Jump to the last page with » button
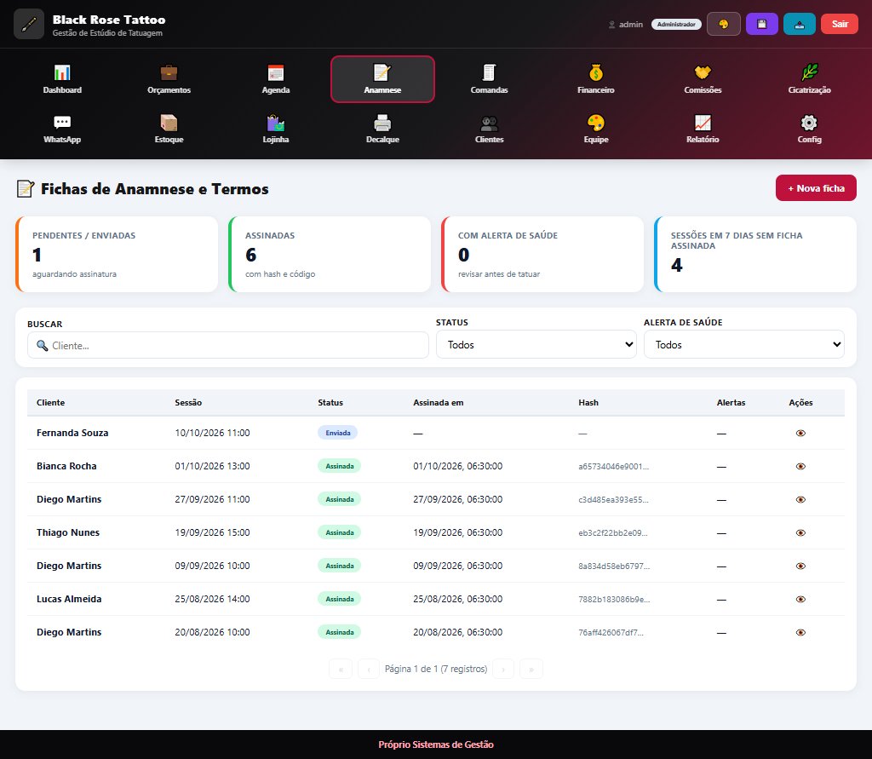The height and width of the screenshot is (759, 872). 531,669
